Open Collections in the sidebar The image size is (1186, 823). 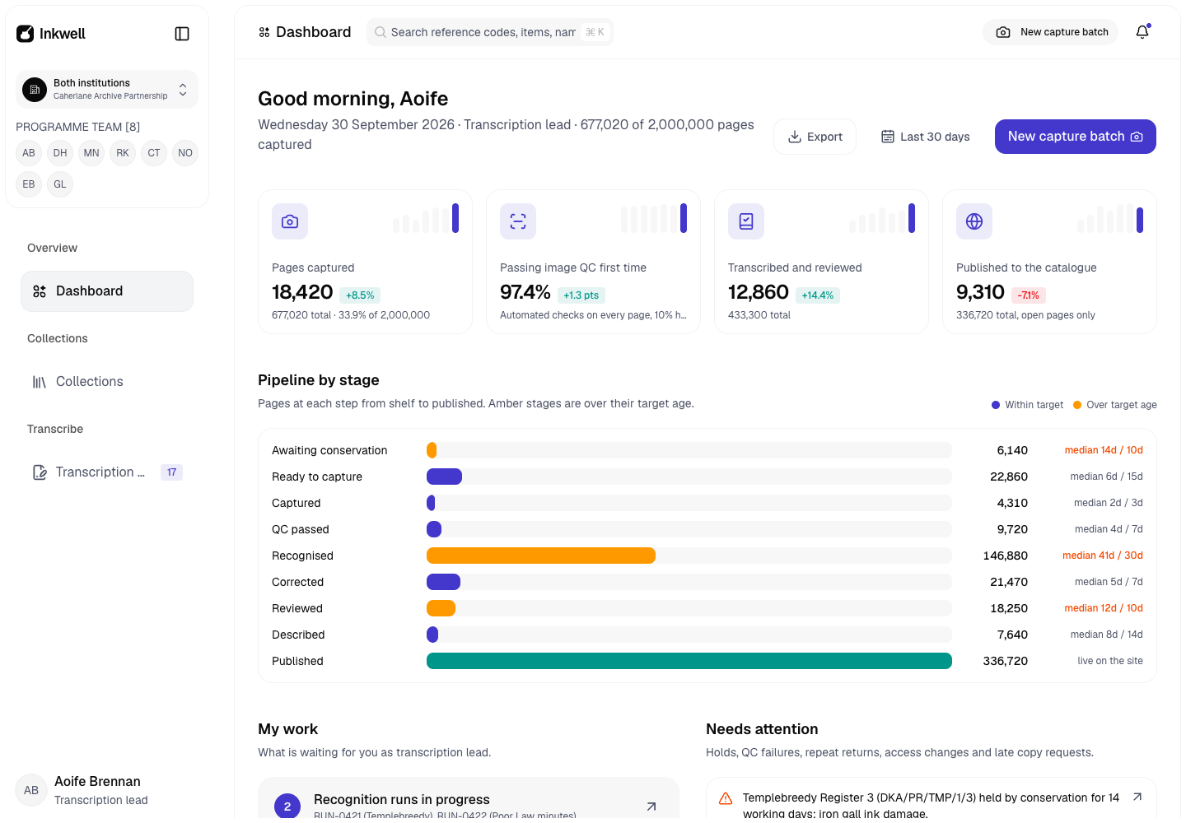click(x=107, y=382)
